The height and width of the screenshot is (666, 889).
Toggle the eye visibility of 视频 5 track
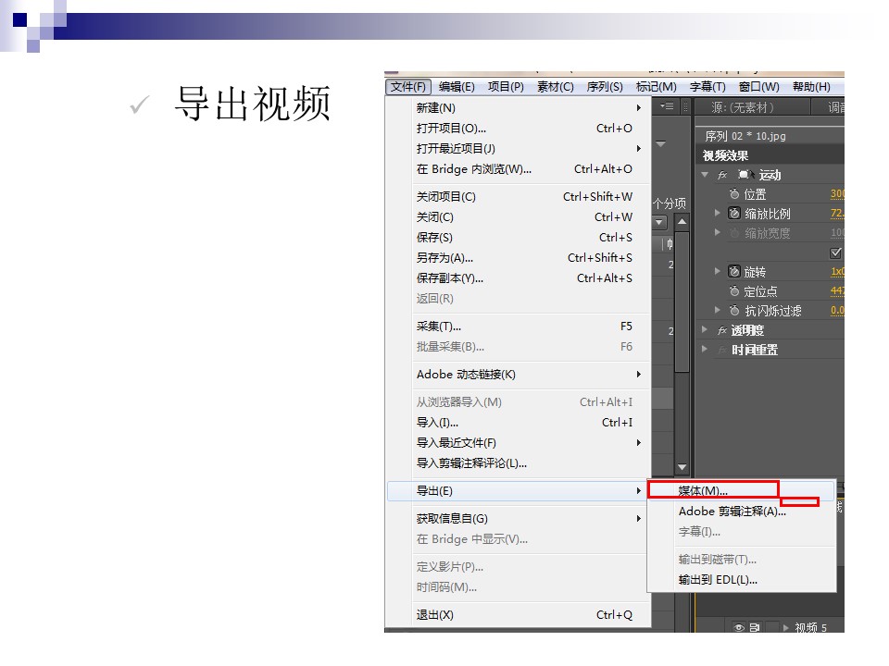(739, 627)
